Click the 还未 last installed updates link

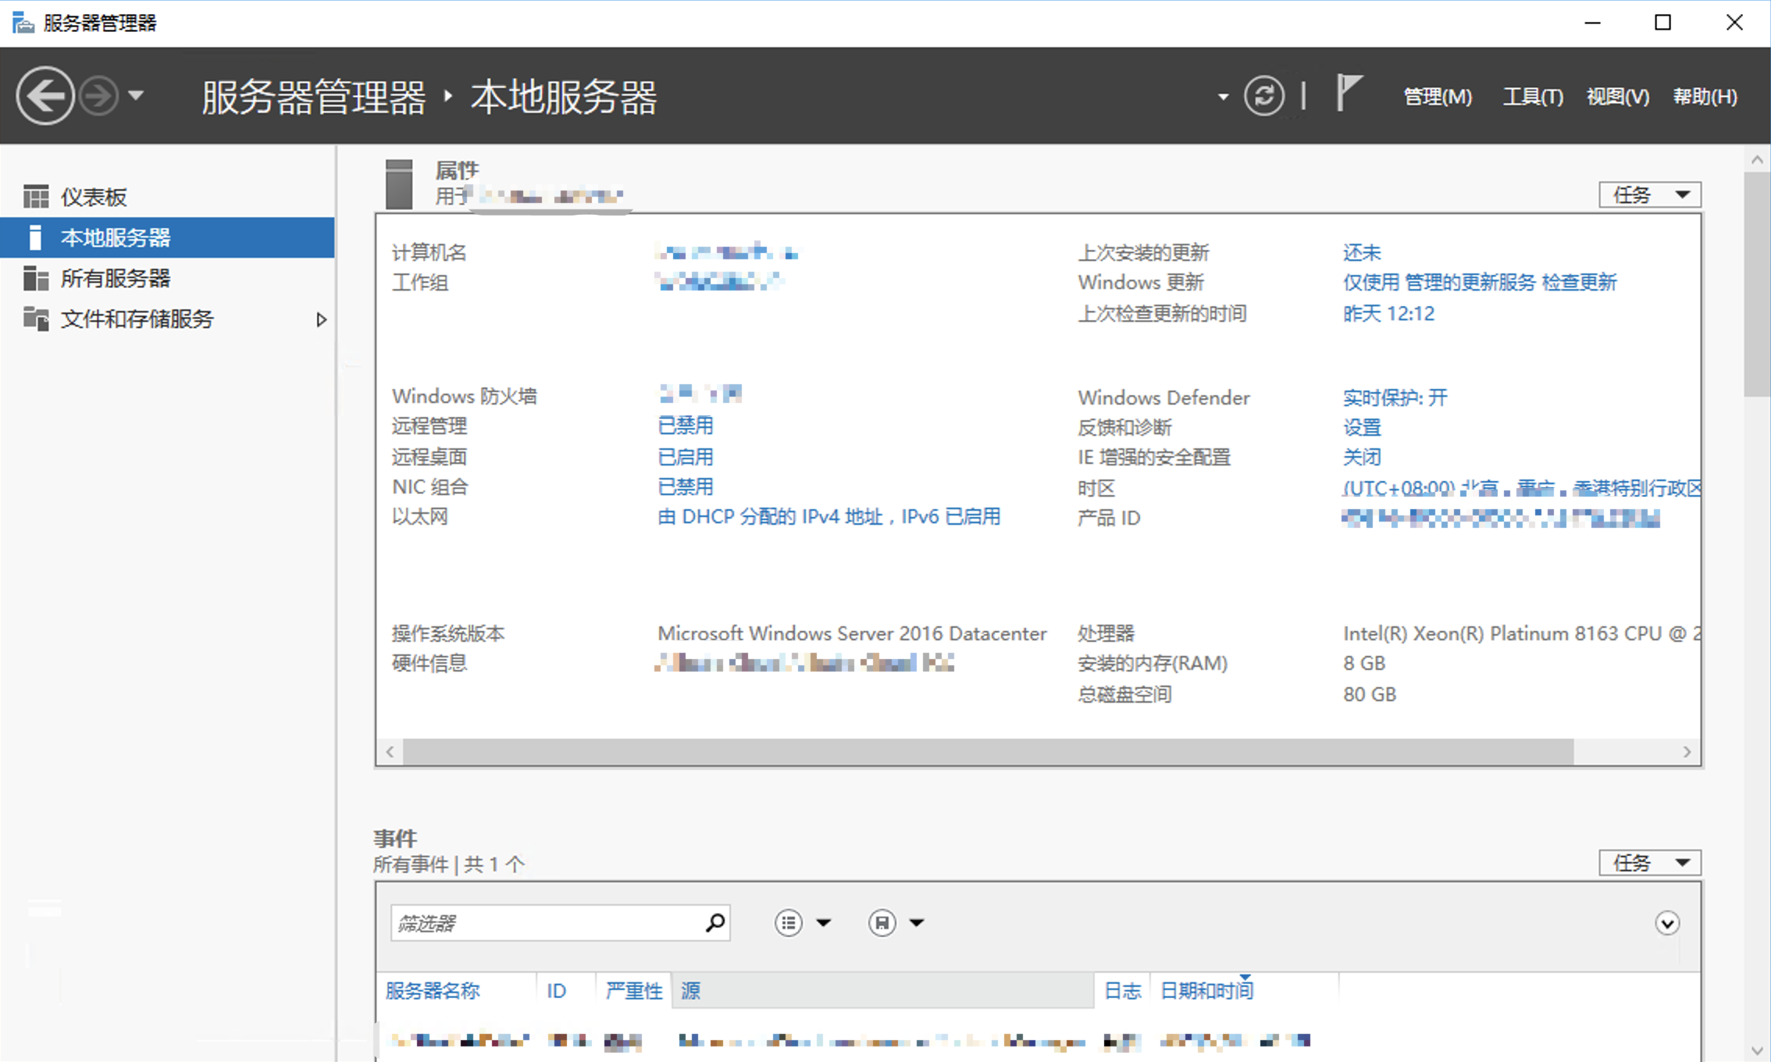(1362, 252)
